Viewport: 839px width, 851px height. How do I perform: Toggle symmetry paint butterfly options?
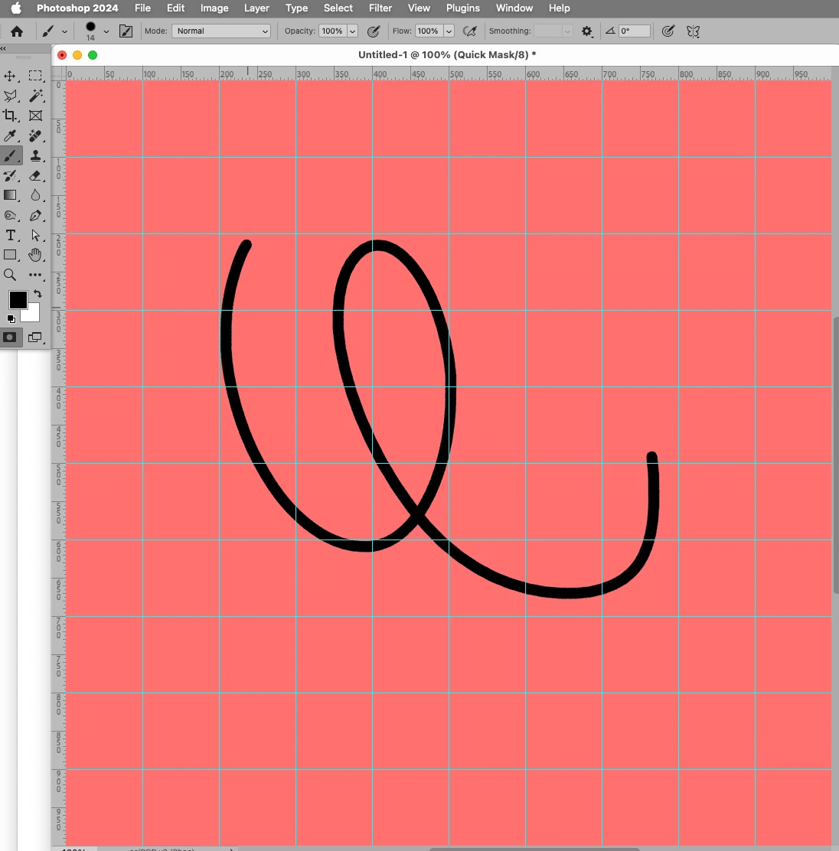pos(693,31)
